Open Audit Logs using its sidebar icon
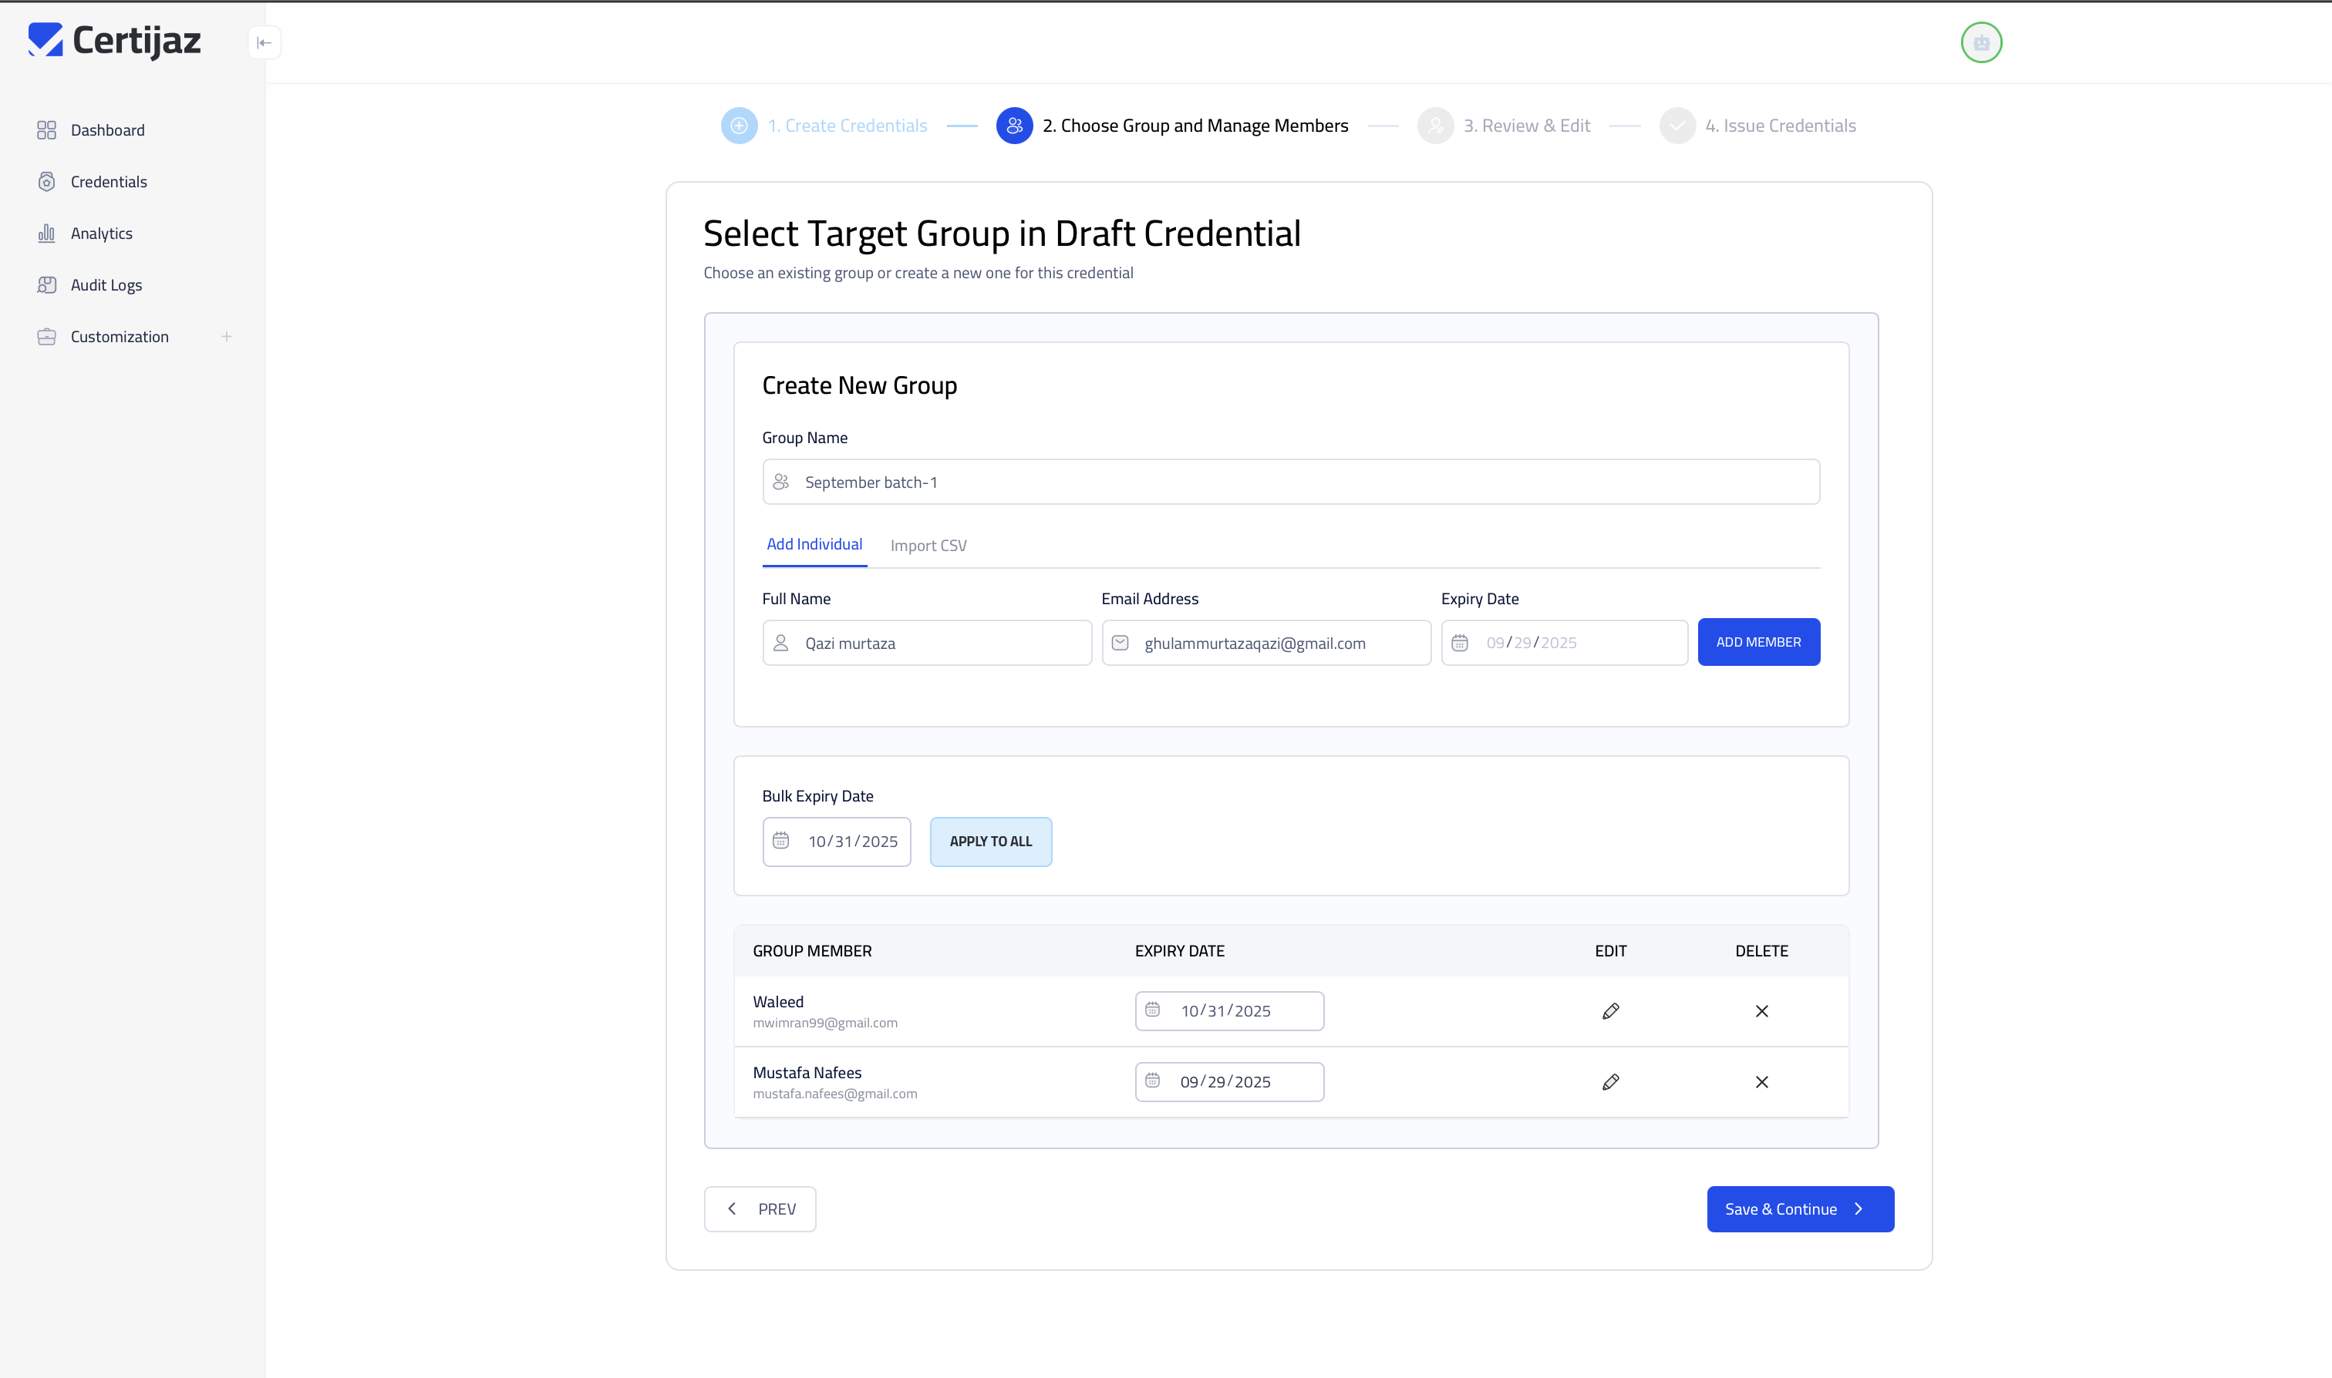2332x1378 pixels. [47, 284]
